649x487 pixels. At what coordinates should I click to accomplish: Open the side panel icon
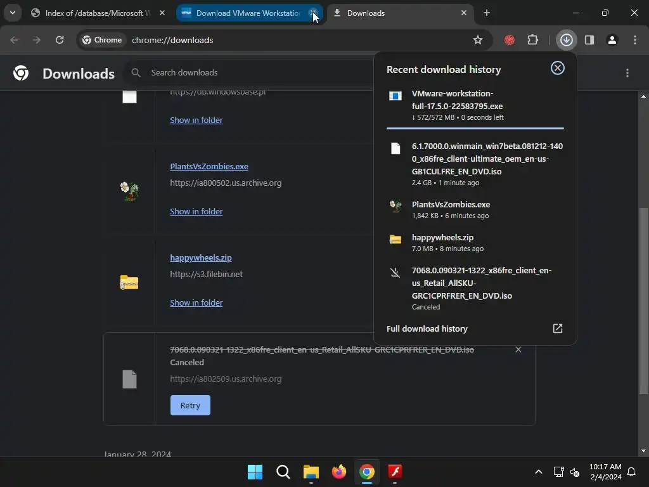tap(589, 40)
